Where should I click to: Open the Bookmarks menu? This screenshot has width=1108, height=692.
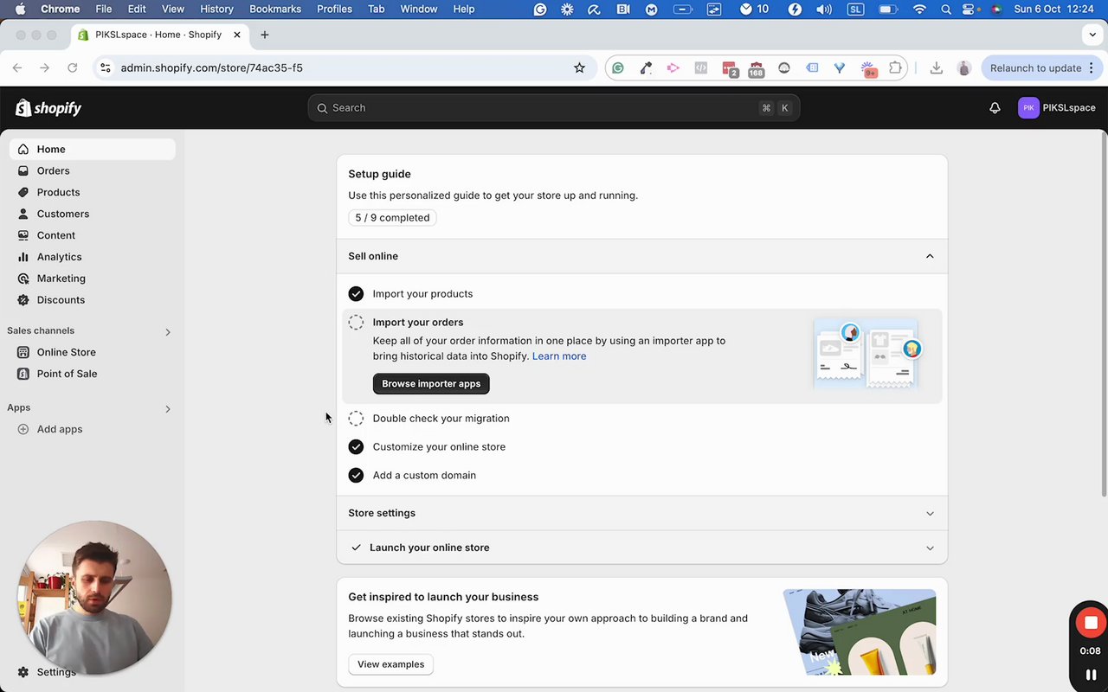pos(275,9)
